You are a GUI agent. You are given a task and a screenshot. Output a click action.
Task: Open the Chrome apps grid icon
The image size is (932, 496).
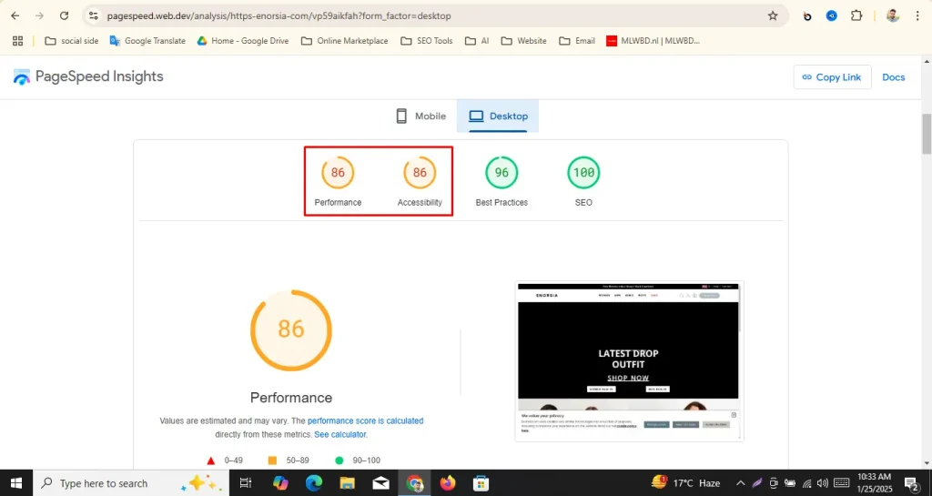[17, 41]
